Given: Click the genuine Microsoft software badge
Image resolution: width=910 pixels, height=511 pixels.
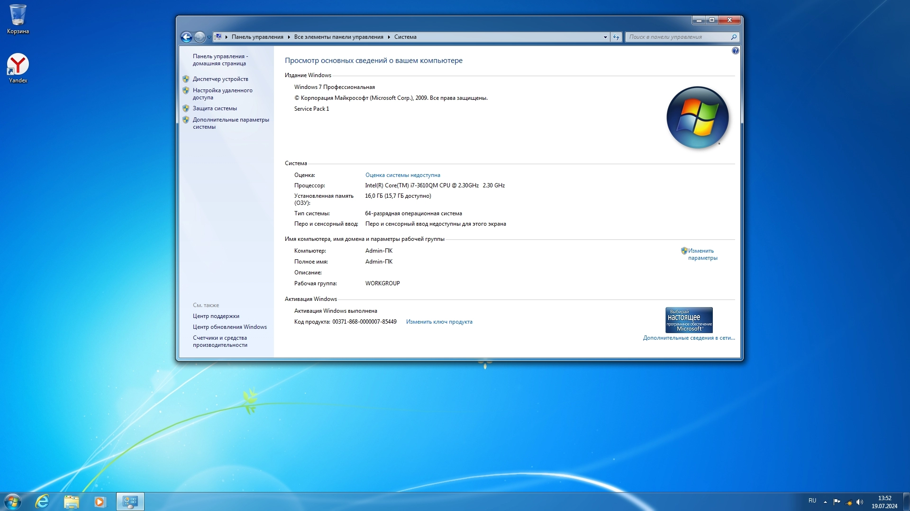Looking at the screenshot, I should click(689, 320).
